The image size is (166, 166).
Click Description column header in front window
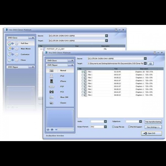(x=144, y=69)
